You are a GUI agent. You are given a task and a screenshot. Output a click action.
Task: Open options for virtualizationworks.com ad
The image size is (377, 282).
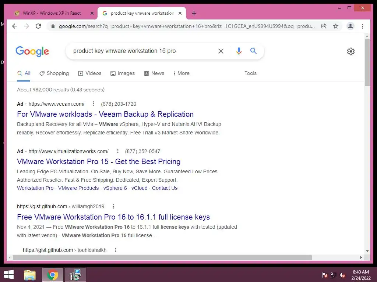[x=117, y=151]
